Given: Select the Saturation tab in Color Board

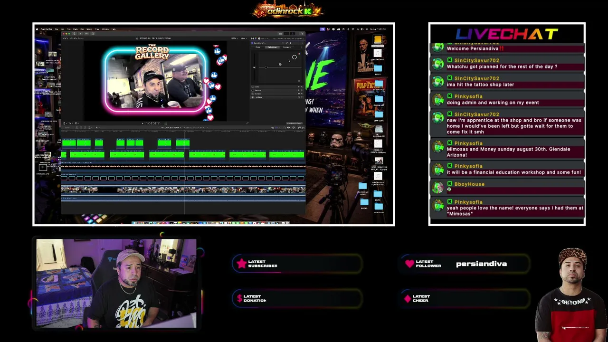Looking at the screenshot, I should (273, 47).
